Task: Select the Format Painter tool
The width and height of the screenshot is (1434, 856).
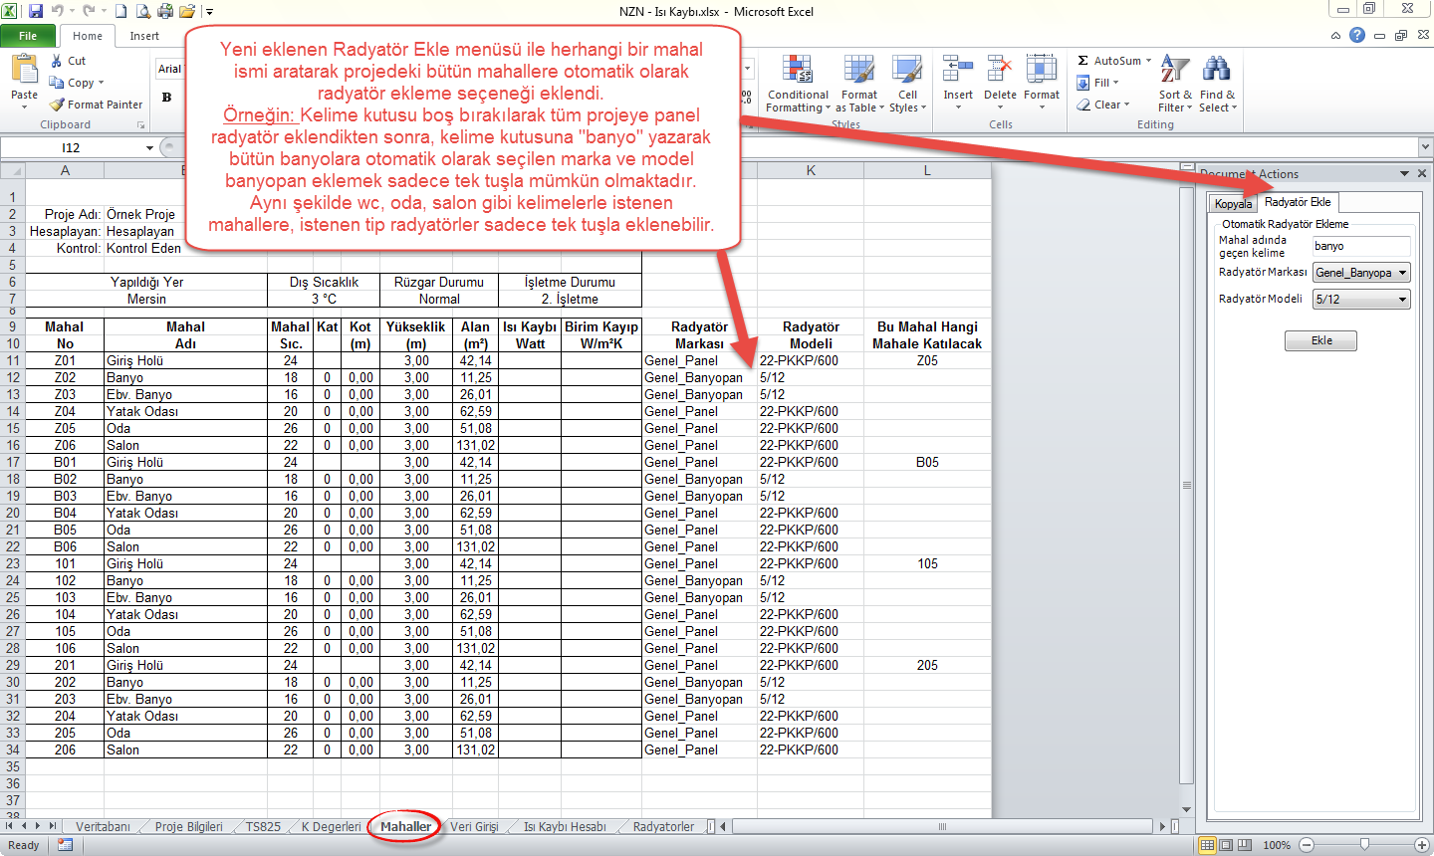Action: pos(96,105)
